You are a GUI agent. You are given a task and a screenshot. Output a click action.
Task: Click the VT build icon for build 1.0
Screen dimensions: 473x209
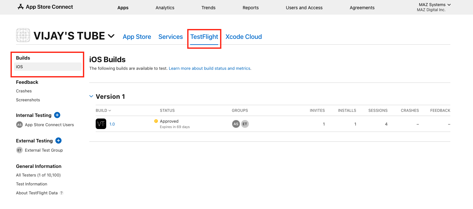click(101, 124)
